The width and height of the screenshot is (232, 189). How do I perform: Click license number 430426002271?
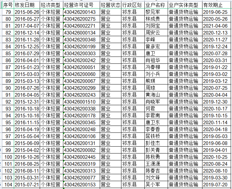point(80,26)
